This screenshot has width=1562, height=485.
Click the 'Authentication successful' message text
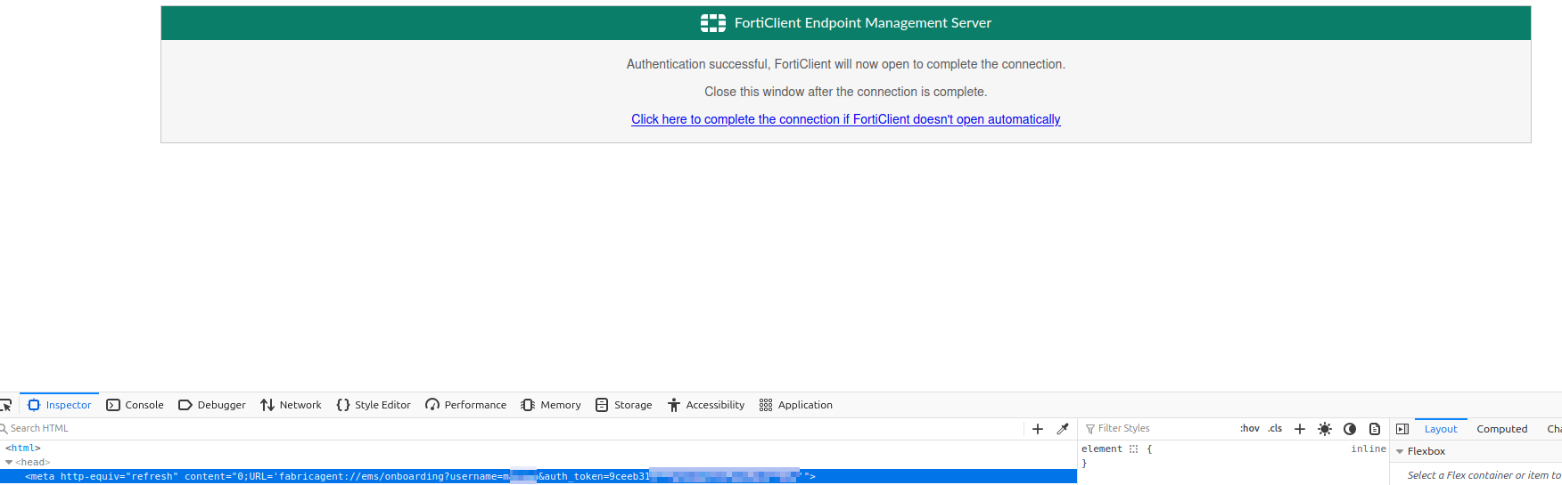coord(846,64)
